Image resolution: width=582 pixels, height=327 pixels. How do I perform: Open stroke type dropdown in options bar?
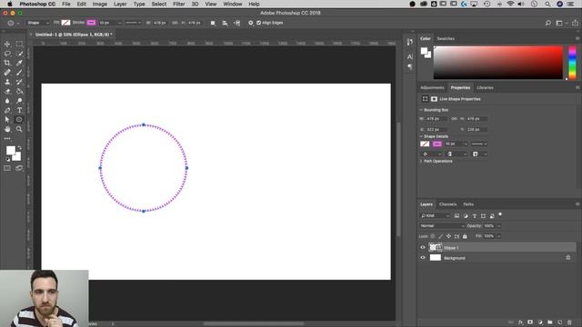[133, 23]
